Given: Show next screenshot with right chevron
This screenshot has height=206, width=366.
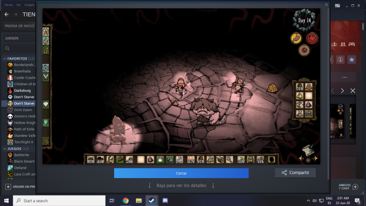Looking at the screenshot, I should 342,90.
